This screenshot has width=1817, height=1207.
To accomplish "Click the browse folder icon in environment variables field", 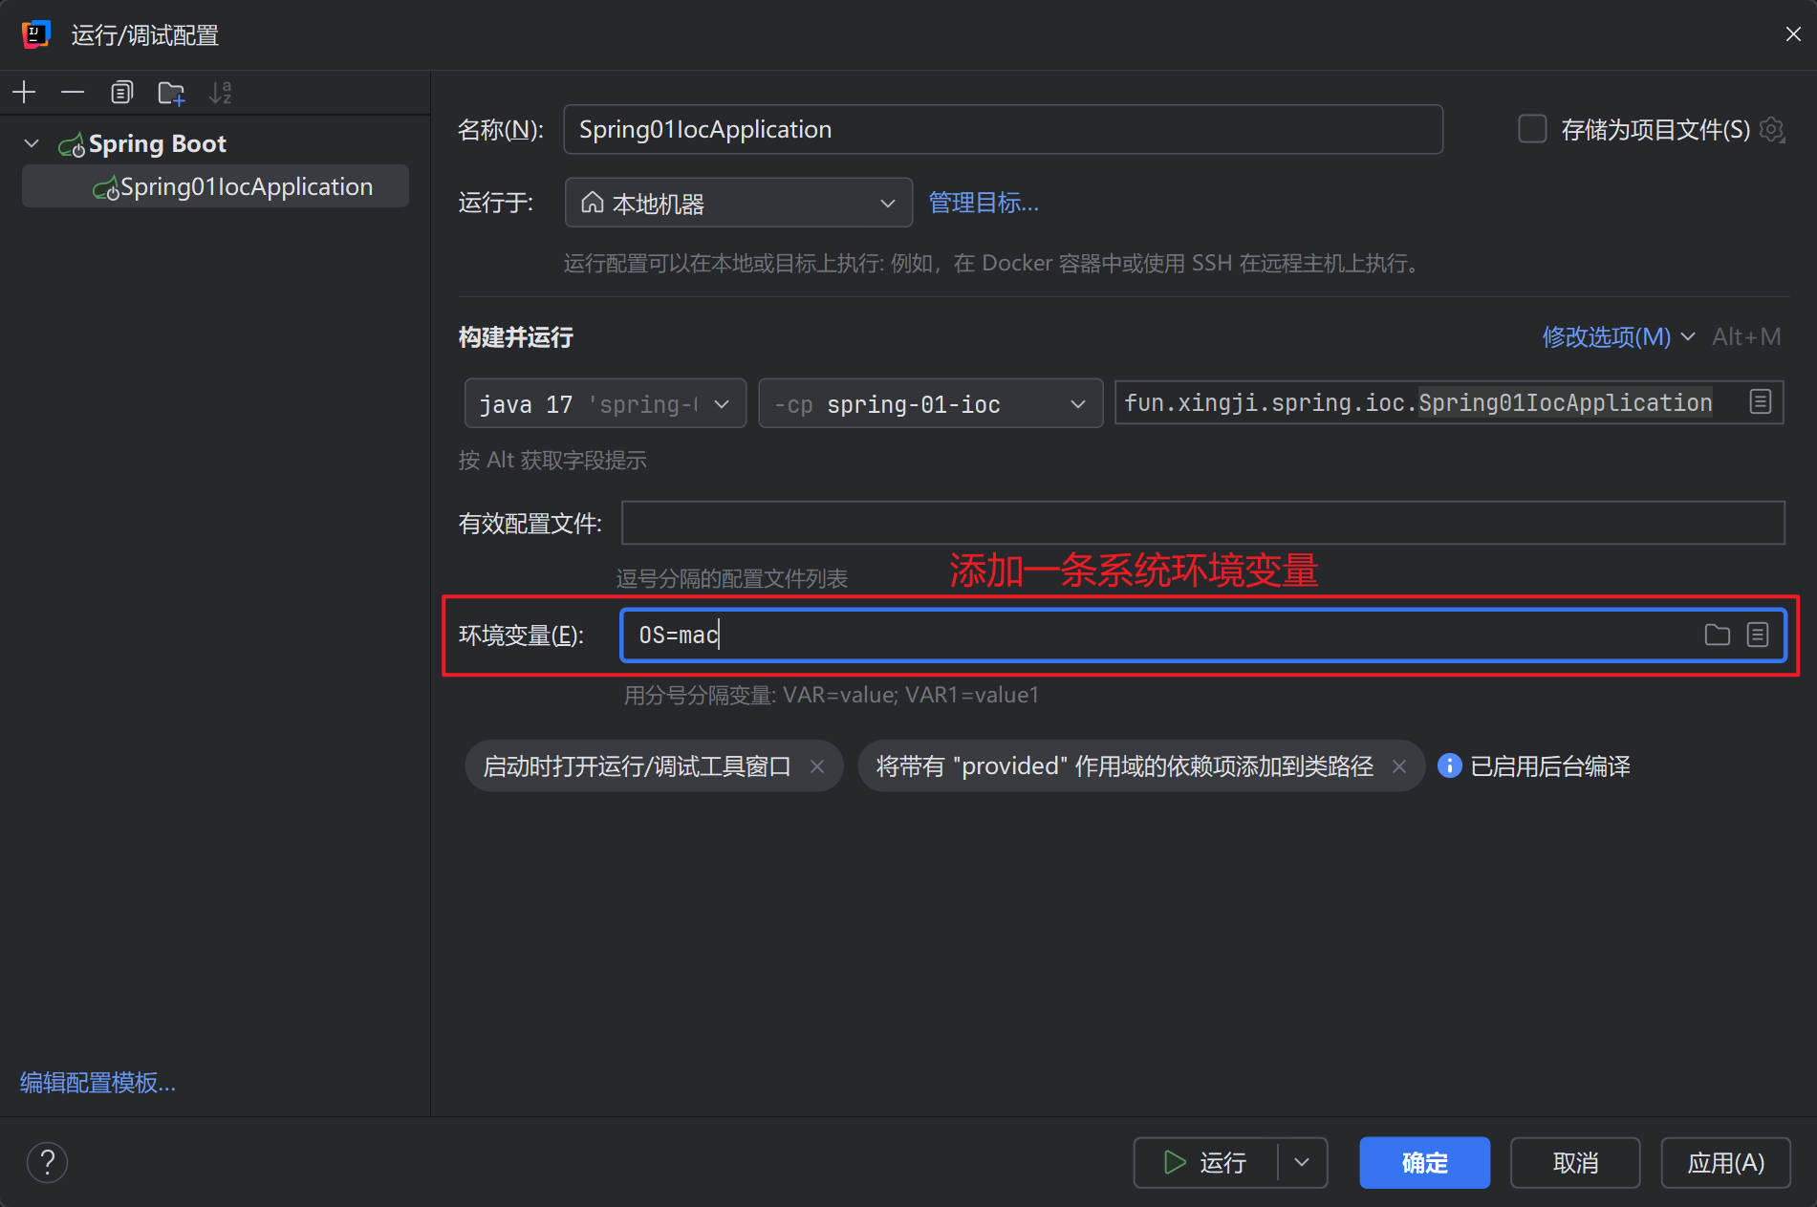I will 1717,635.
